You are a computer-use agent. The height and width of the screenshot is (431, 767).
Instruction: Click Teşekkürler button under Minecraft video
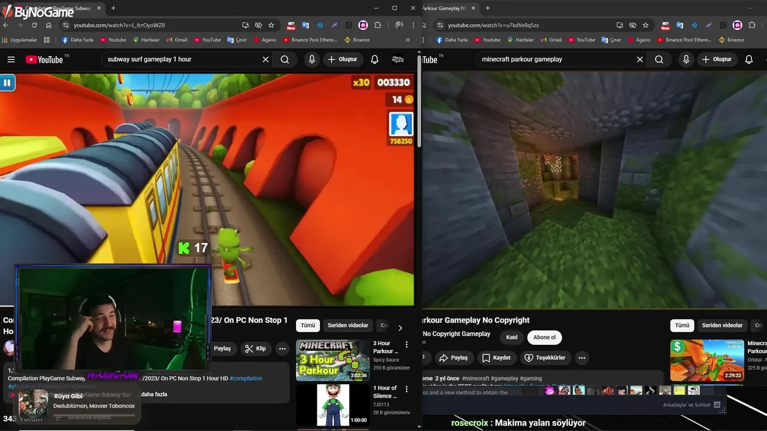pos(545,357)
